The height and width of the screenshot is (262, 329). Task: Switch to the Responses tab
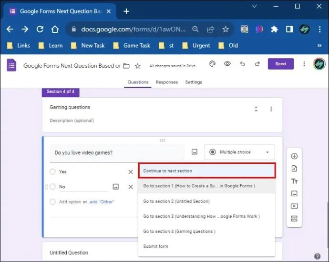click(167, 82)
